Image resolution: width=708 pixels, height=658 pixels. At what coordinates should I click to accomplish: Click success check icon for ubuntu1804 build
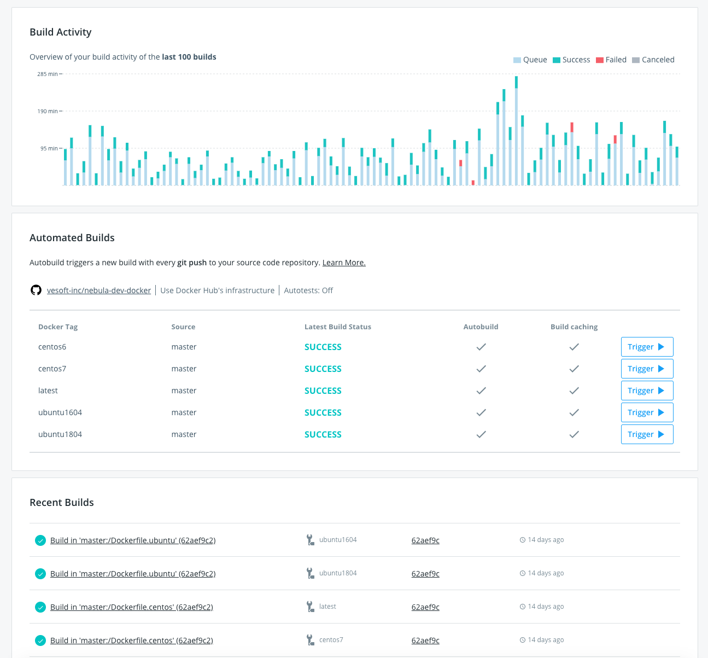click(40, 574)
